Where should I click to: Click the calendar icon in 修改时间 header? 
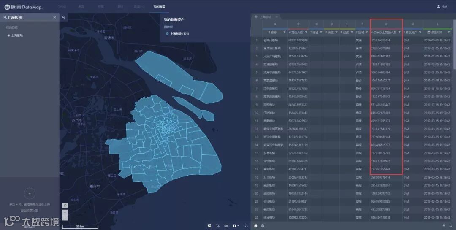(429, 32)
